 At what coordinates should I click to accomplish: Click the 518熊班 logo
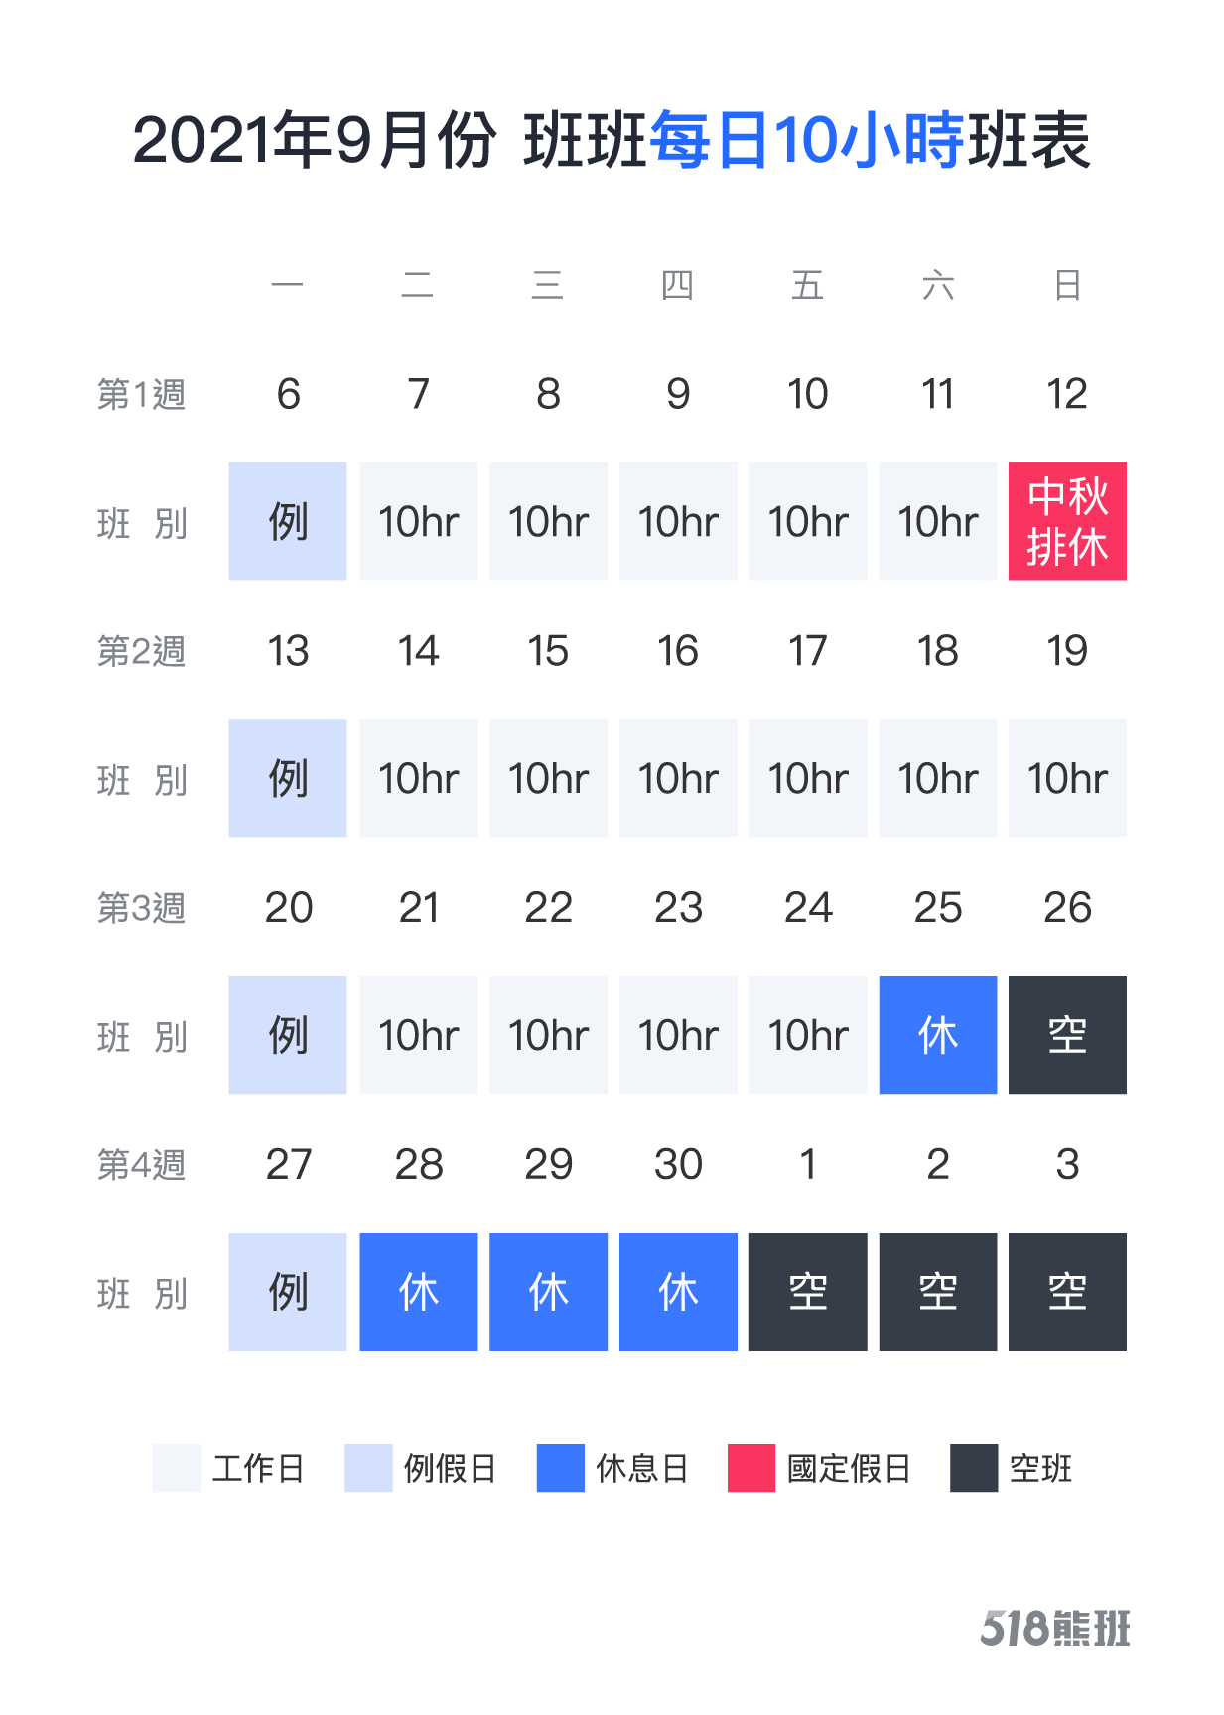tap(1055, 1629)
